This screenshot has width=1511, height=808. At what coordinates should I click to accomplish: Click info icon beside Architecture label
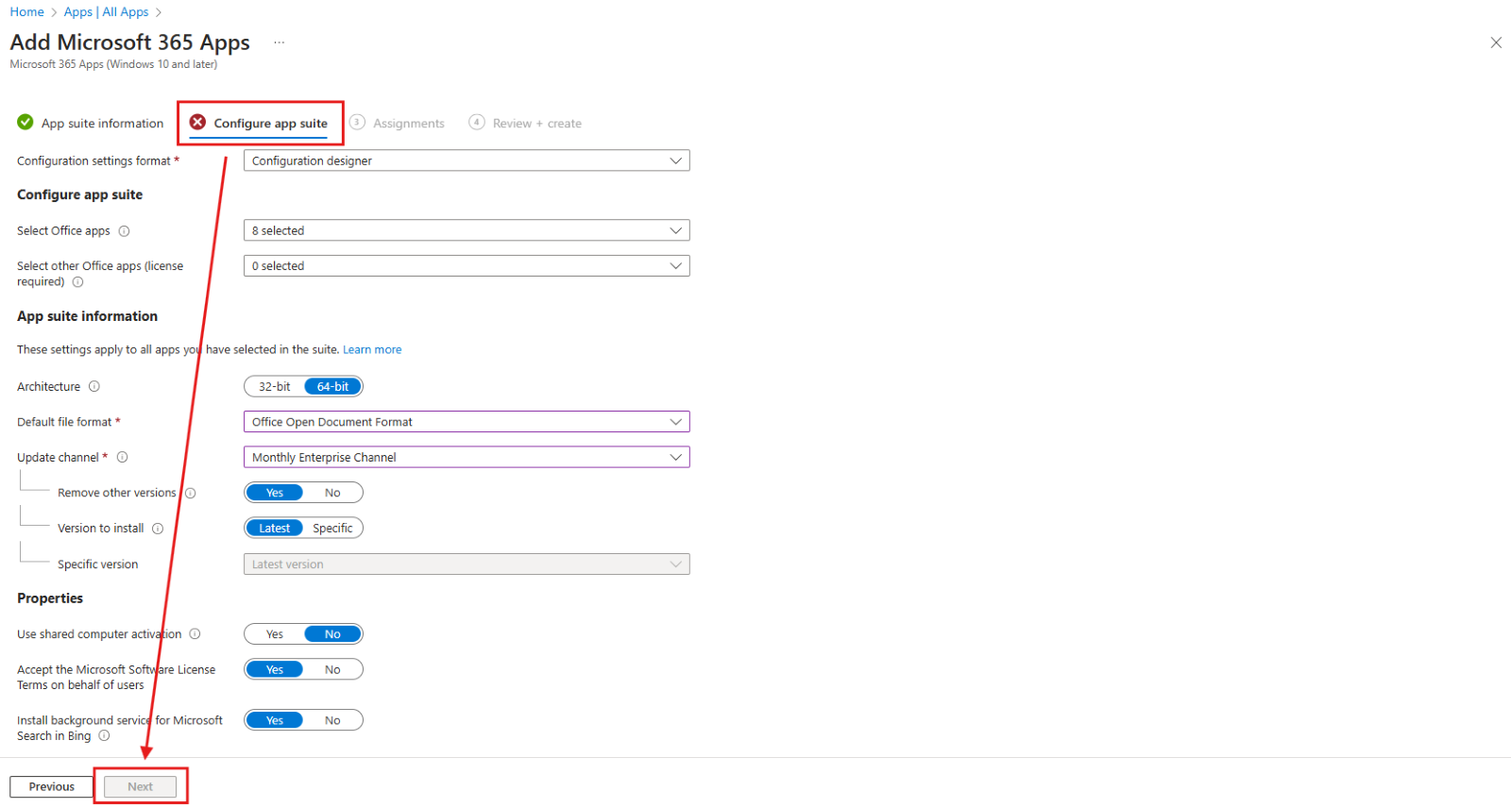[94, 386]
